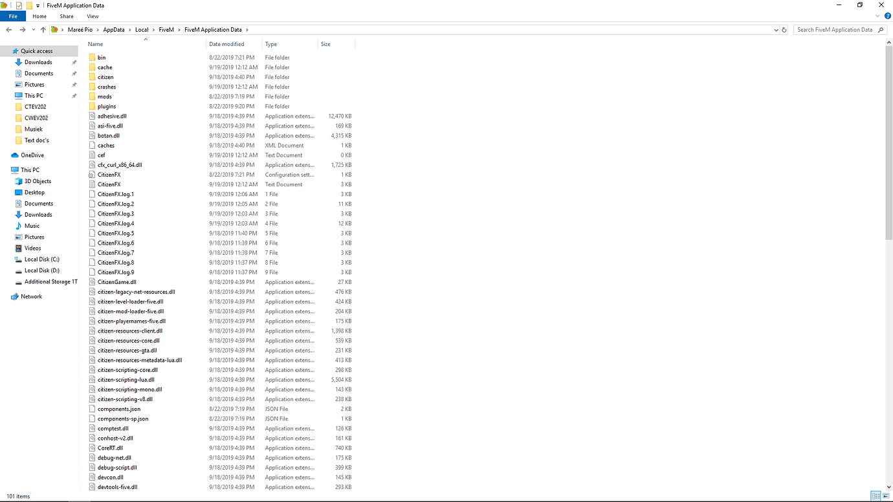
Task: Select the crashes folder icon
Action: (x=92, y=87)
